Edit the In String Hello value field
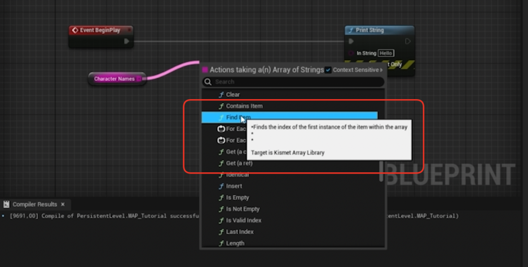This screenshot has height=267, width=528. [x=386, y=53]
